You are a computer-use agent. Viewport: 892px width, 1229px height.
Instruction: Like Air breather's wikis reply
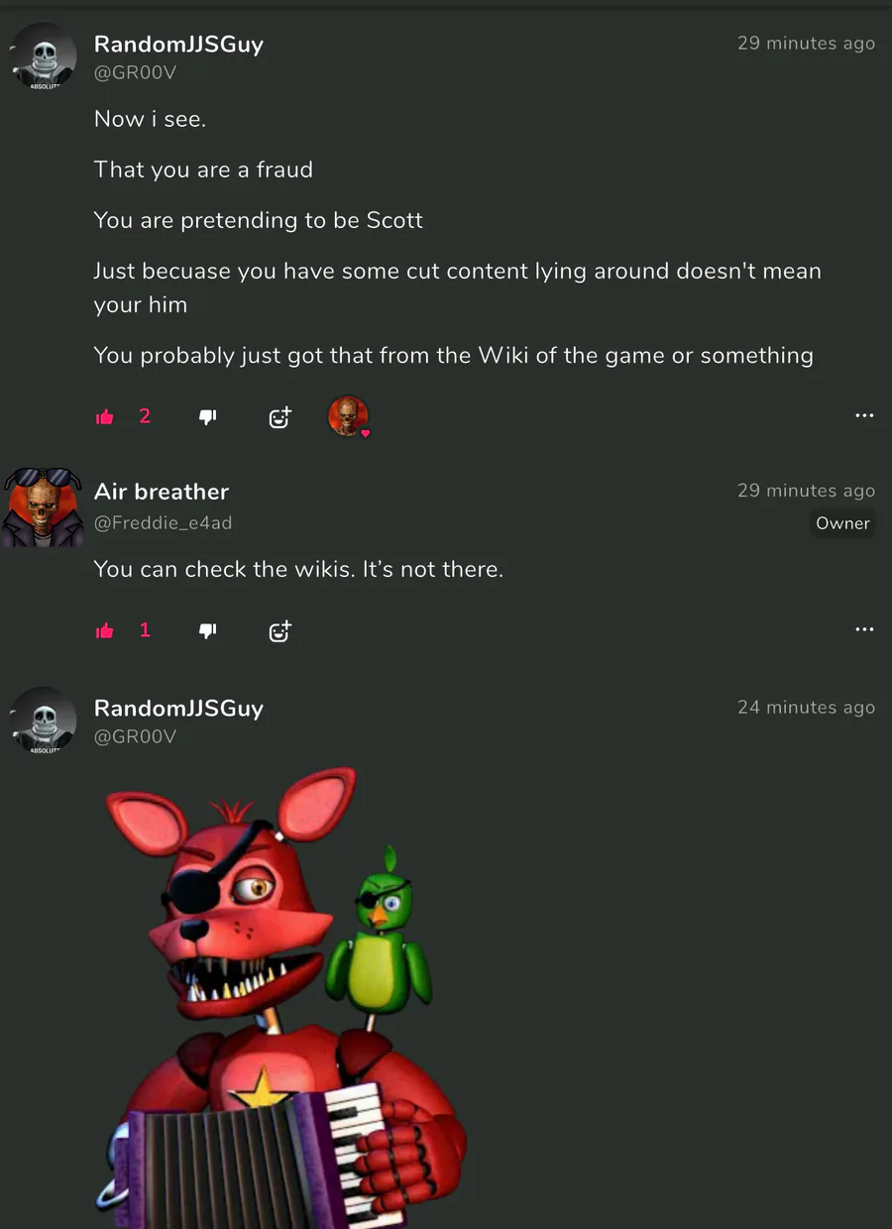tap(105, 630)
